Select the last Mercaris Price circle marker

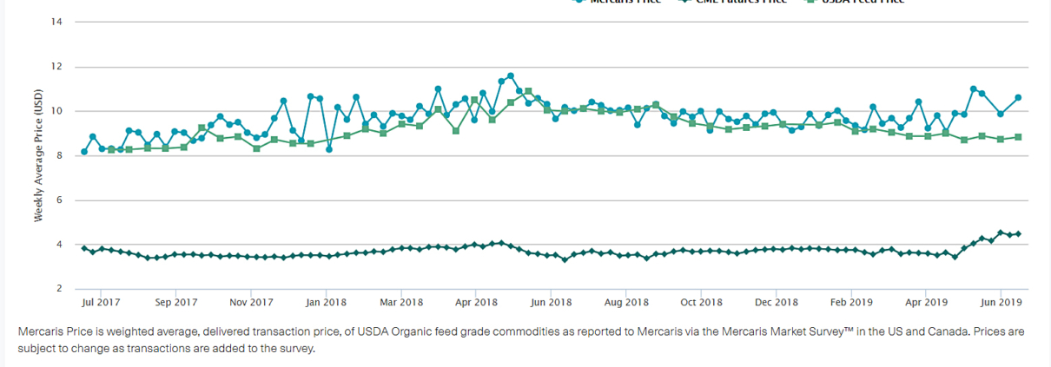[1018, 98]
